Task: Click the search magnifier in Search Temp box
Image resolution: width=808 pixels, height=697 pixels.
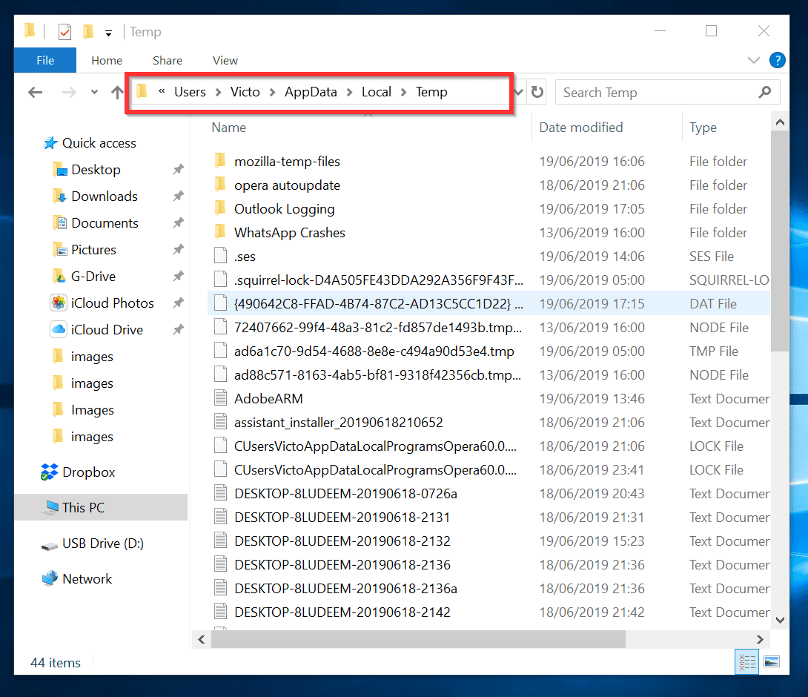Action: click(x=764, y=92)
